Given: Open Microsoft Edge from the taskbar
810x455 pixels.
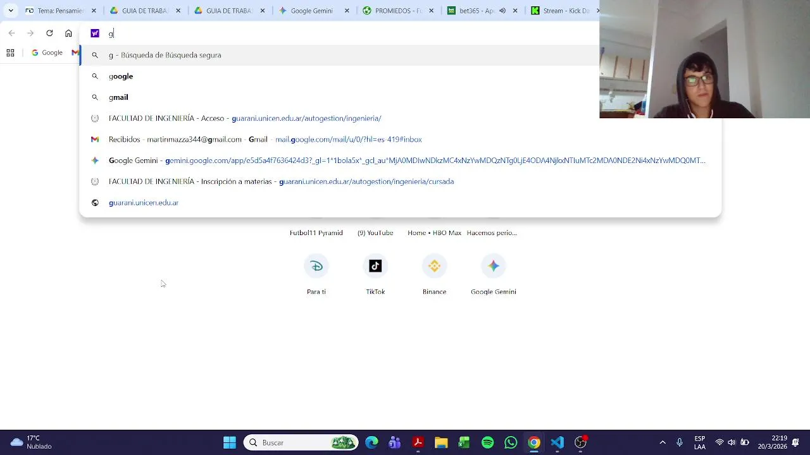Looking at the screenshot, I should [x=371, y=442].
